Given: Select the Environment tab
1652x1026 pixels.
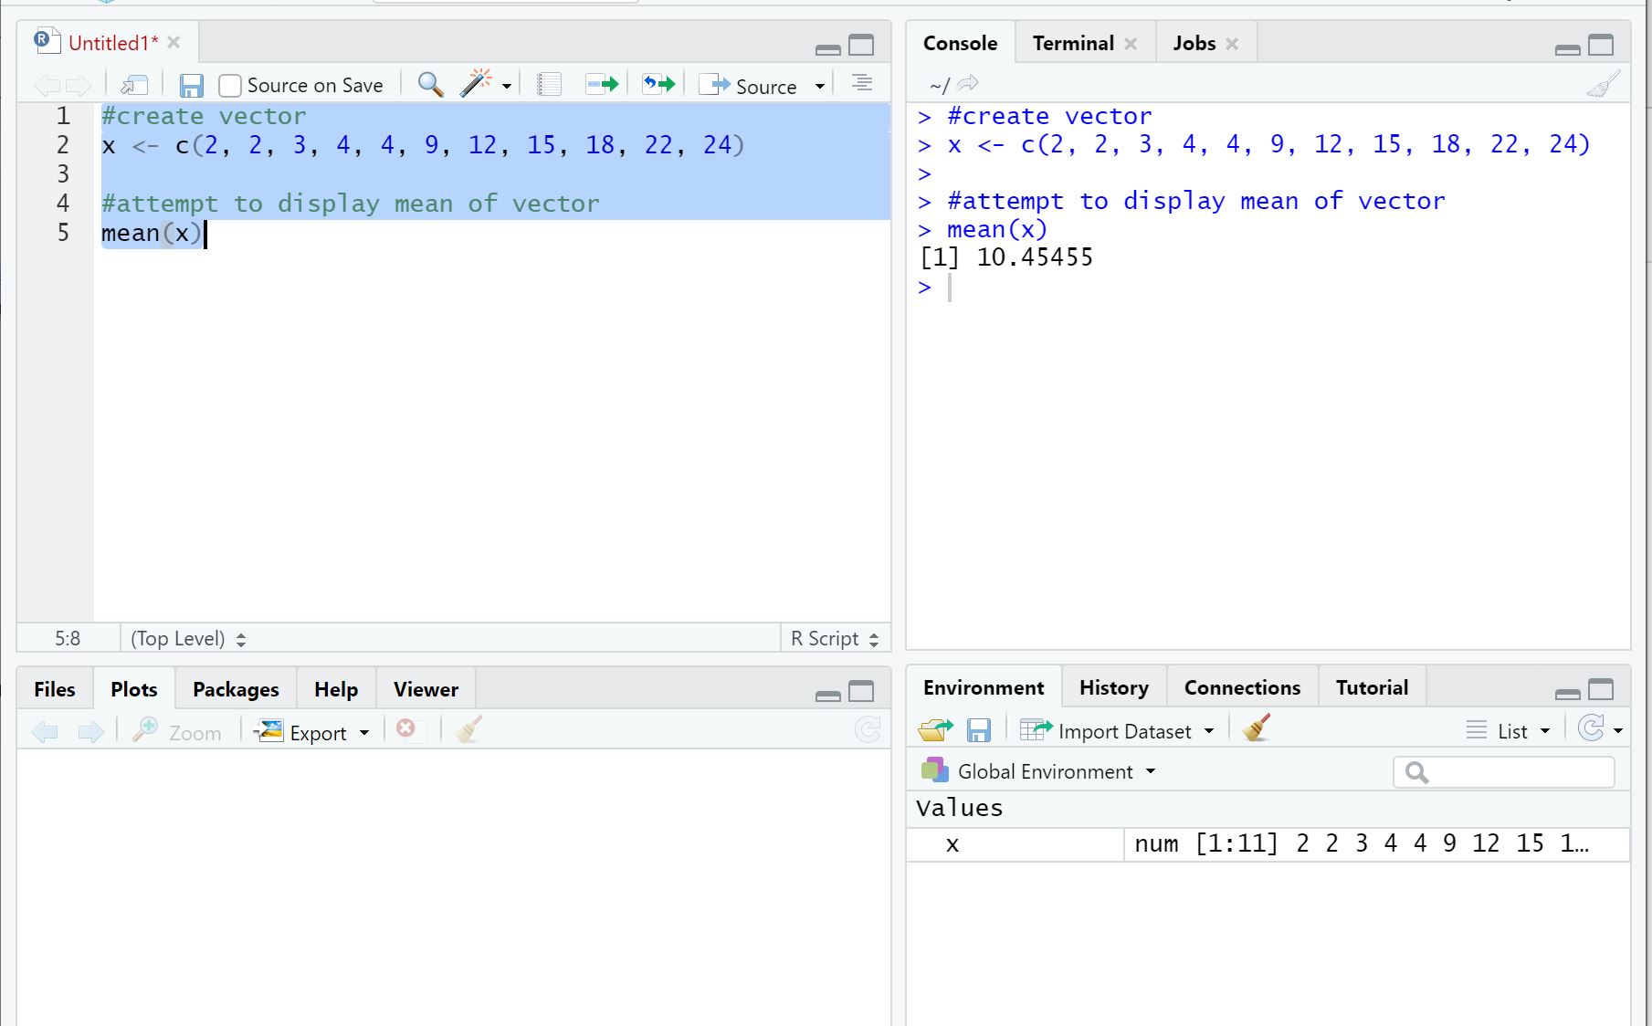Looking at the screenshot, I should [984, 687].
